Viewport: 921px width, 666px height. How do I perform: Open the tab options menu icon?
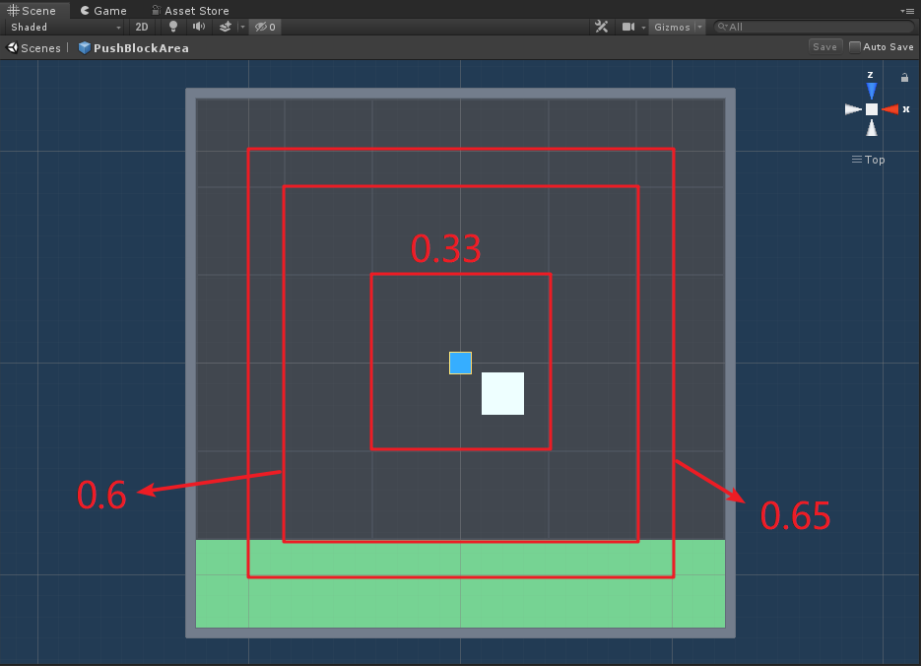(907, 11)
